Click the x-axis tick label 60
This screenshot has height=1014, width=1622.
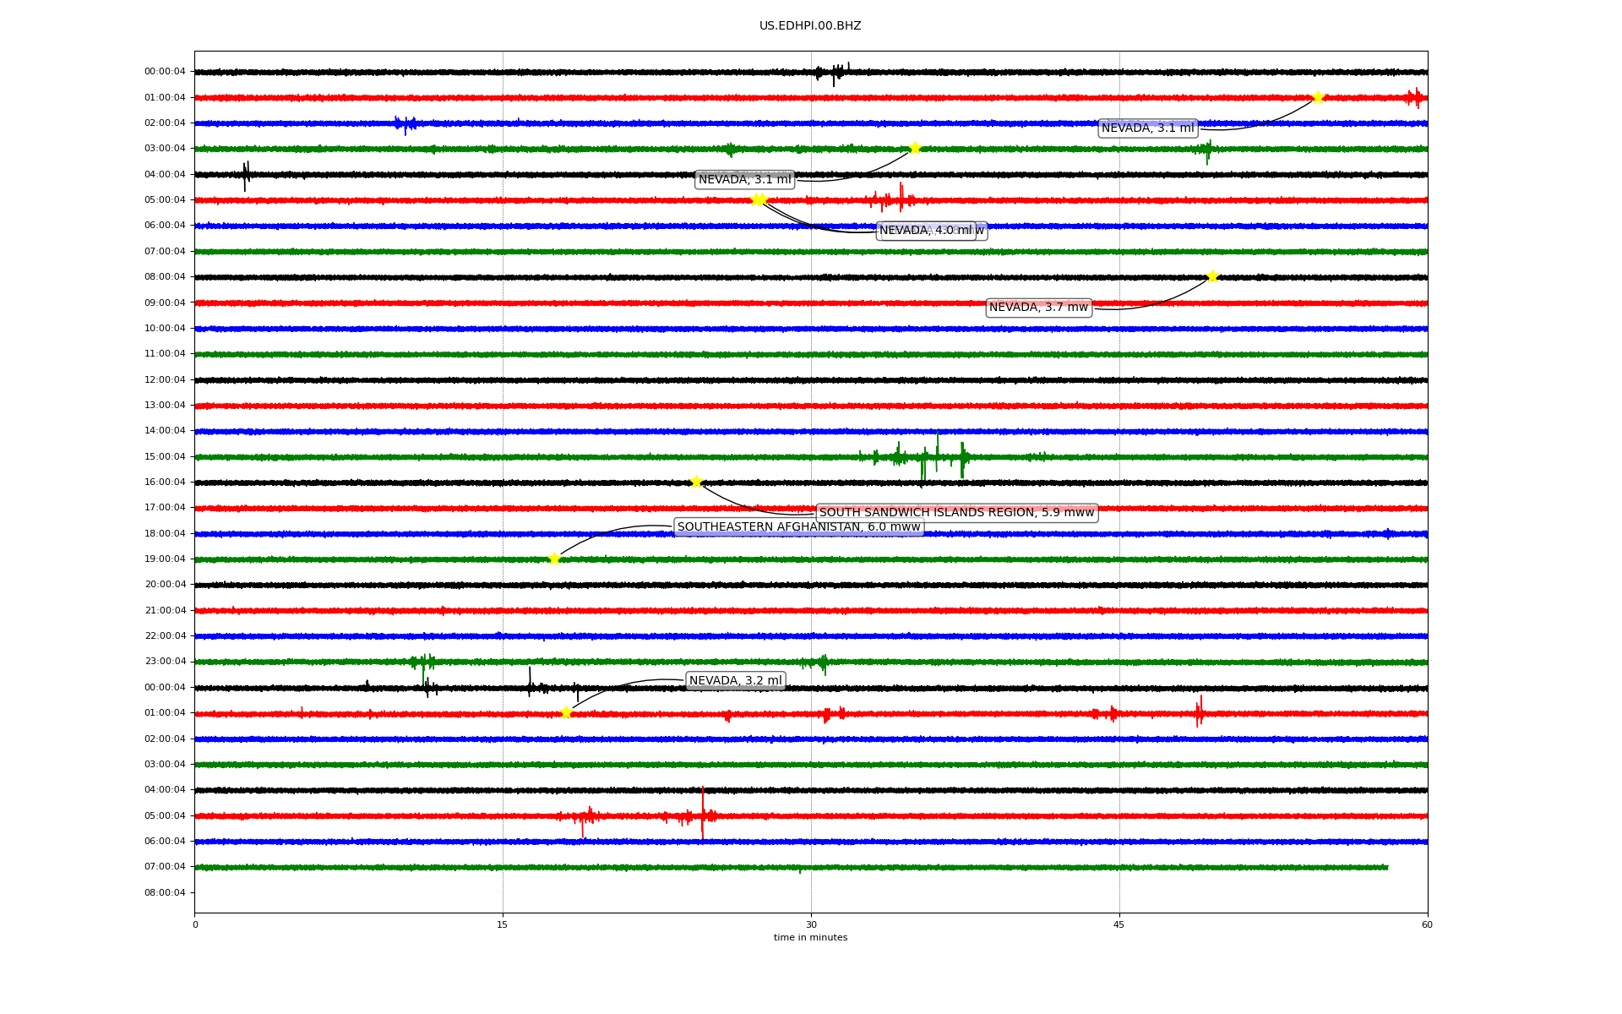(x=1427, y=924)
